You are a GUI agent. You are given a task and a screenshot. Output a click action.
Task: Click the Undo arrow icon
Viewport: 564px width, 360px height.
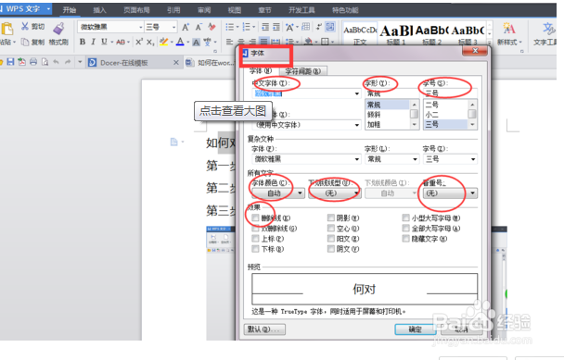click(56, 62)
